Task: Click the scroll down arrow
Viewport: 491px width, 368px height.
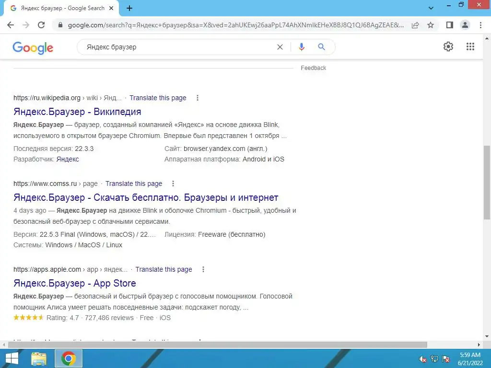Action: click(x=487, y=336)
